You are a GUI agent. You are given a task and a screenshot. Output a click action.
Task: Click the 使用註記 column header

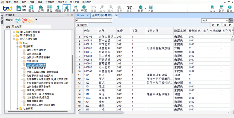(x=195, y=31)
